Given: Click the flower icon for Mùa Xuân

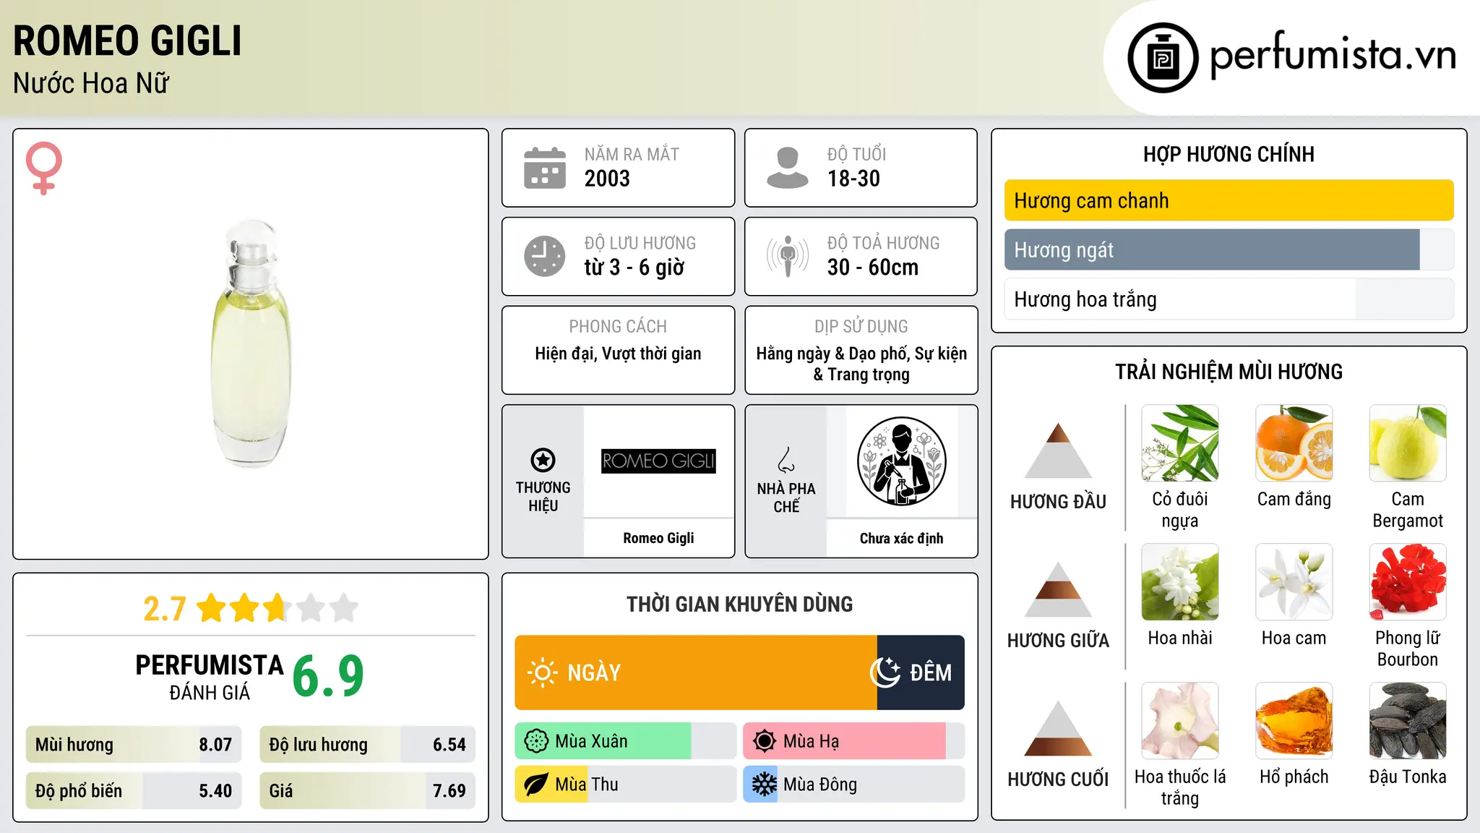Looking at the screenshot, I should (x=536, y=741).
